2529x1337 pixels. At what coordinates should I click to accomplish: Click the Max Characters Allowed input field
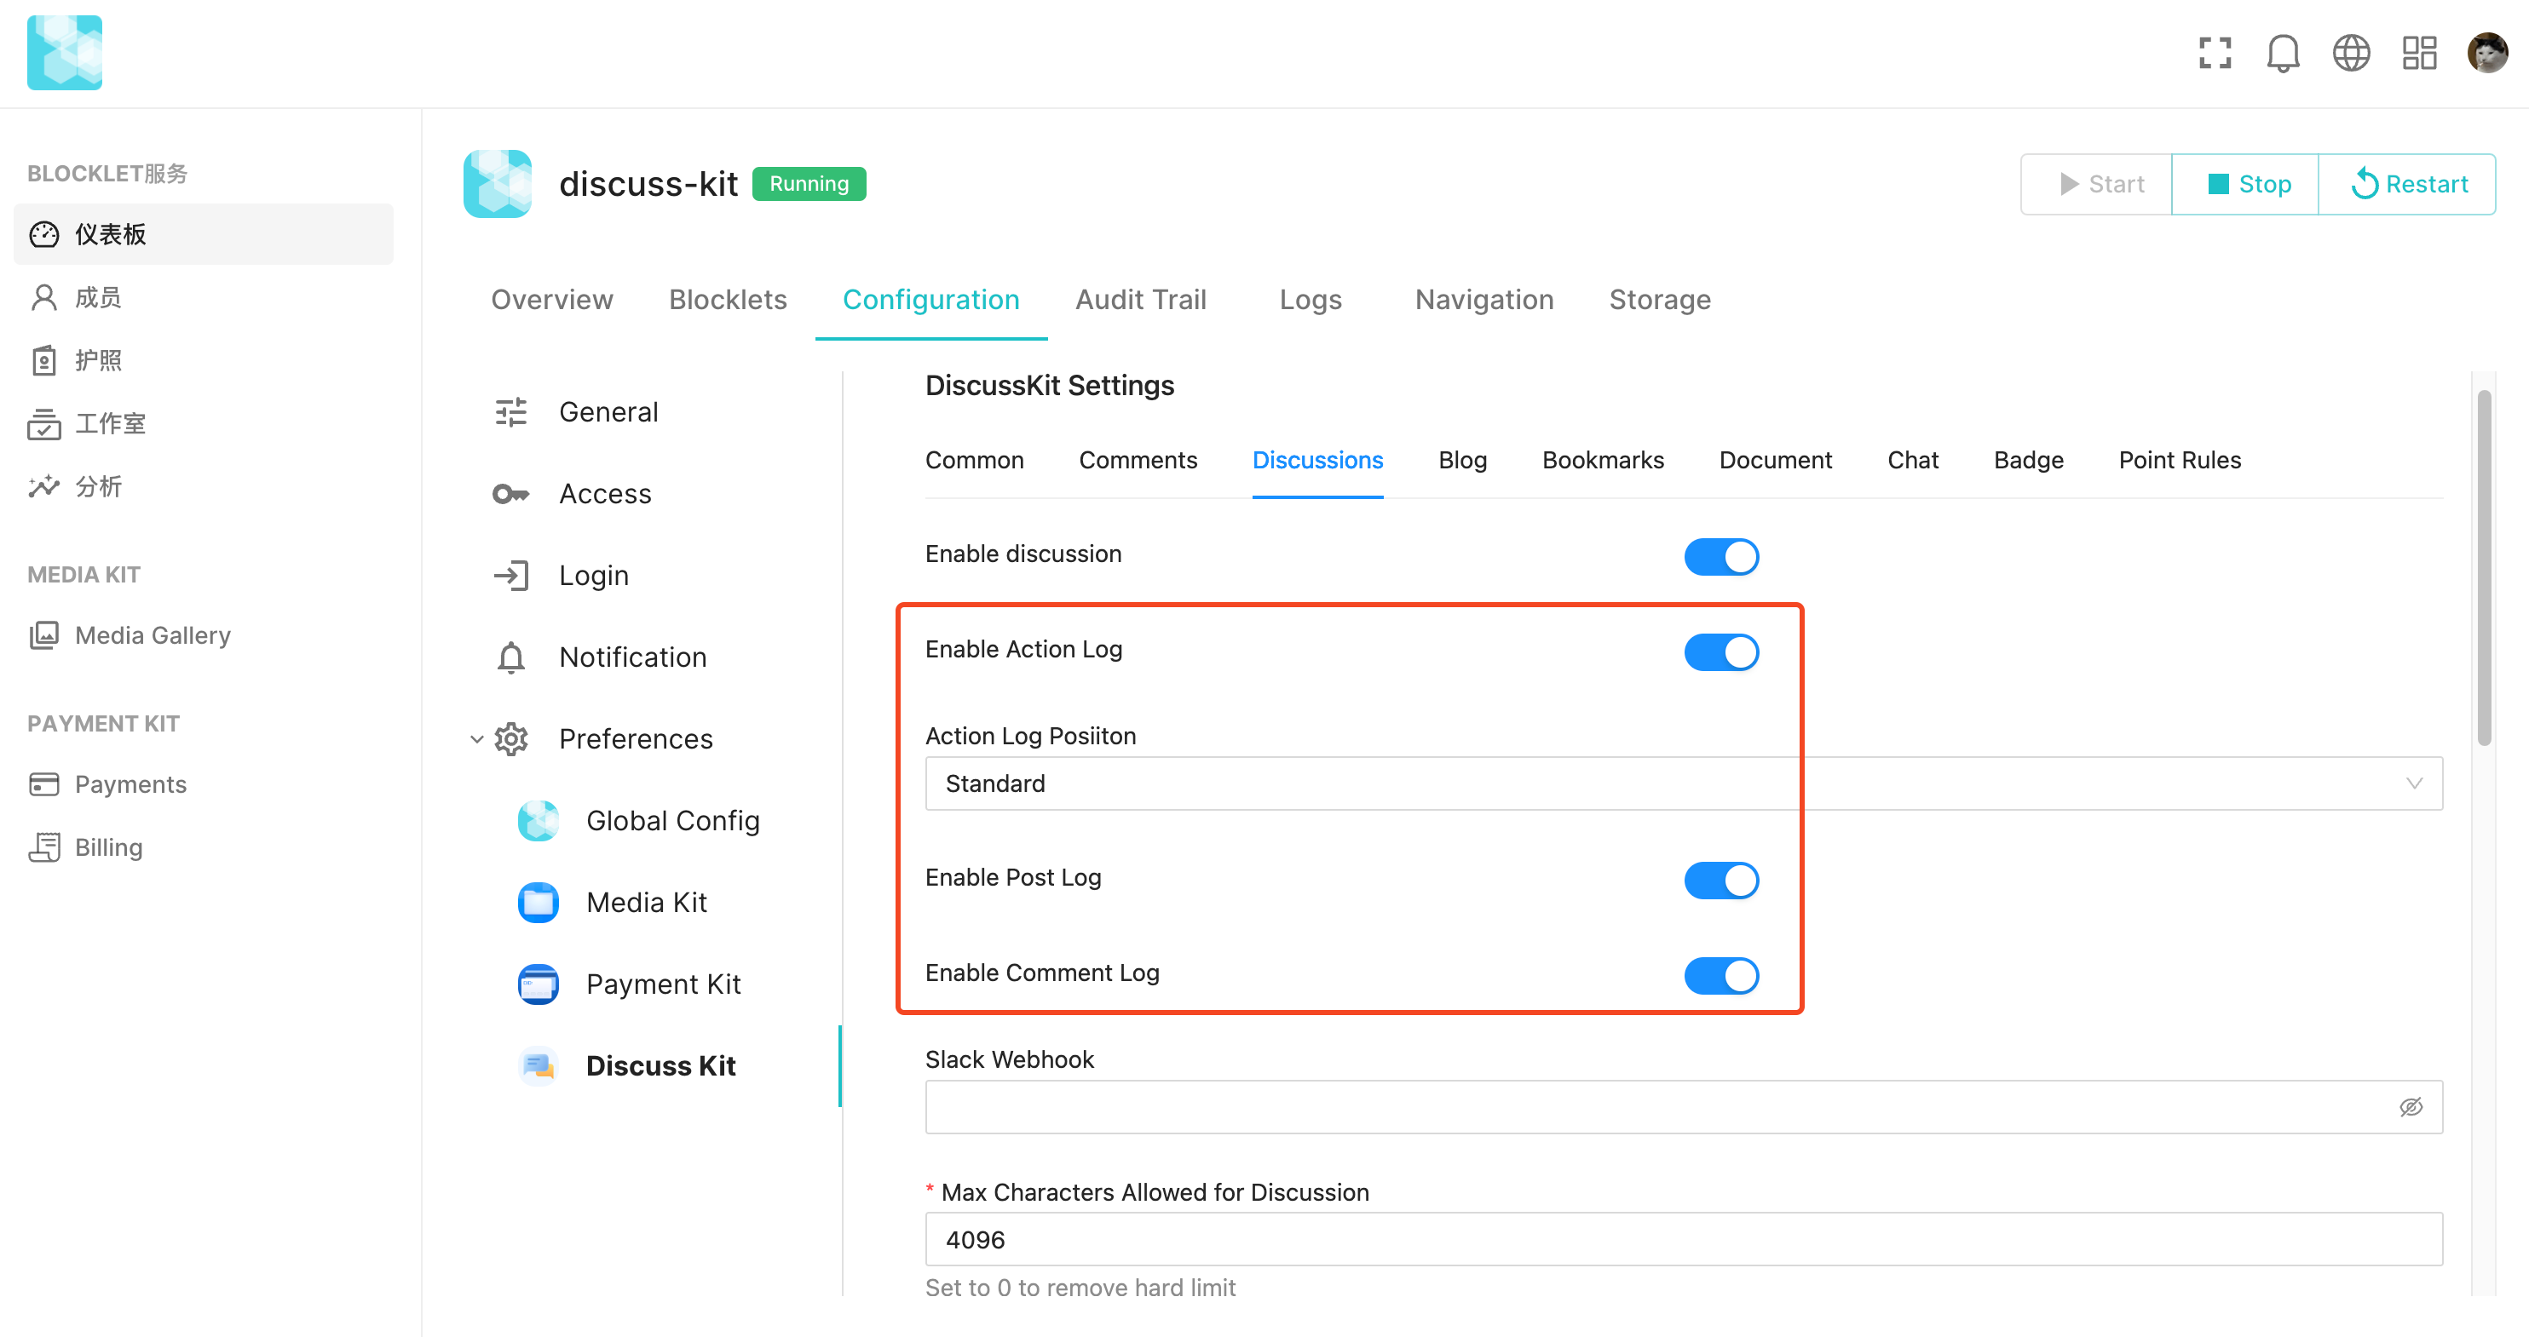point(1683,1239)
